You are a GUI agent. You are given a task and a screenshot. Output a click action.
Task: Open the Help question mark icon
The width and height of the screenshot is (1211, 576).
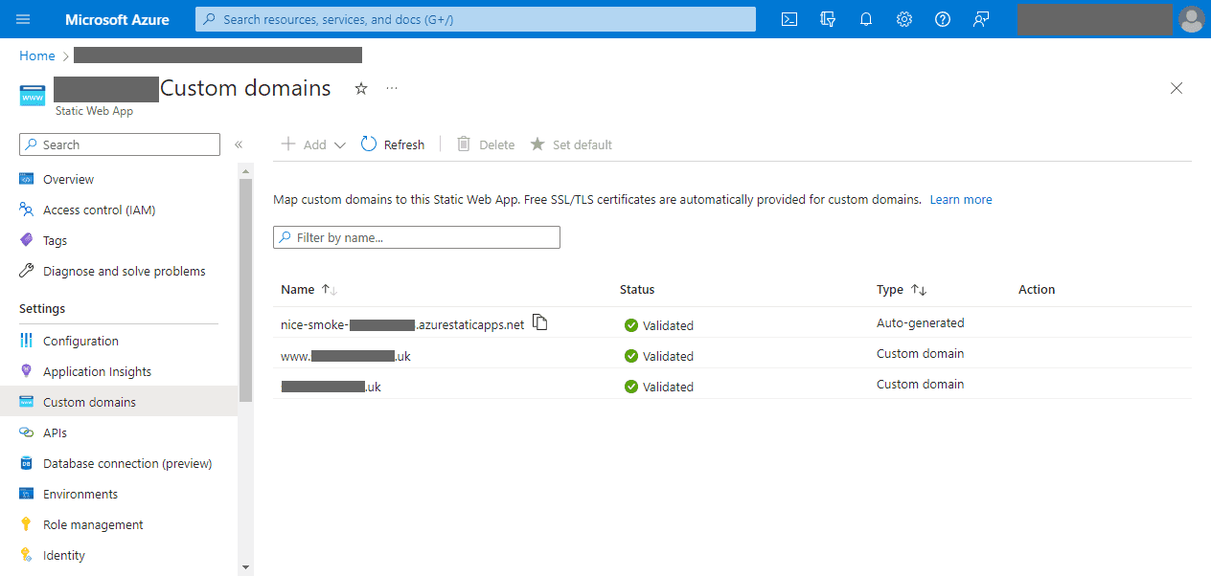943,19
